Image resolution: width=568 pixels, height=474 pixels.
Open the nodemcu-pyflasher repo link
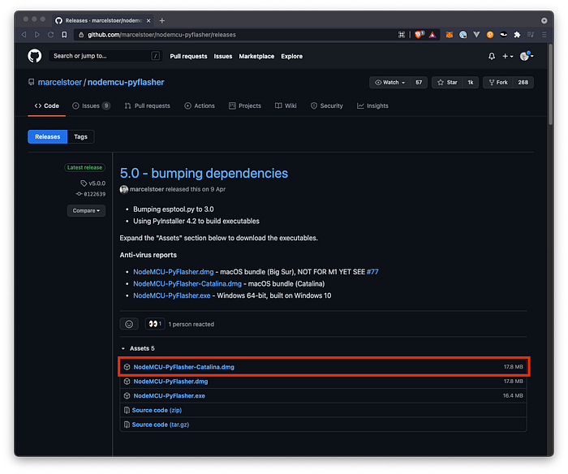pos(126,82)
